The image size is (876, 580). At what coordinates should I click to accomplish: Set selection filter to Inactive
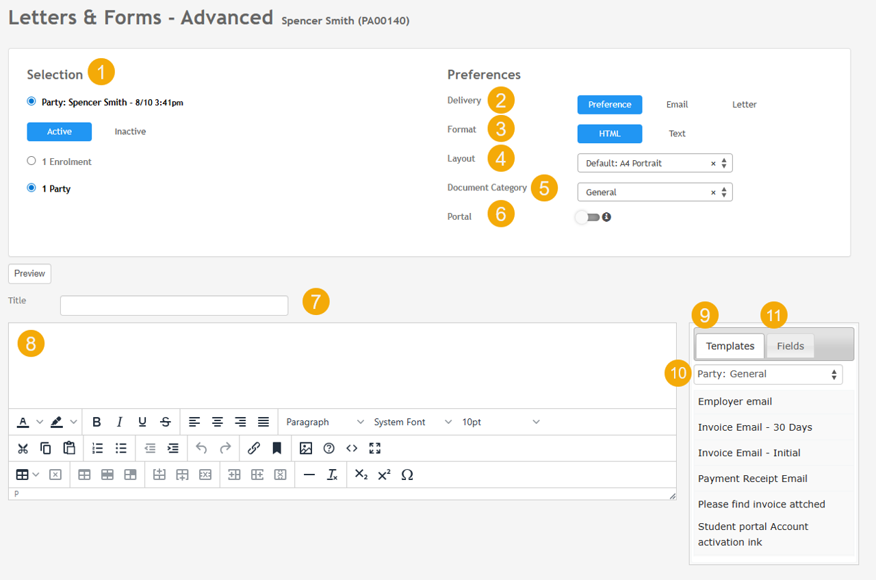coord(130,131)
